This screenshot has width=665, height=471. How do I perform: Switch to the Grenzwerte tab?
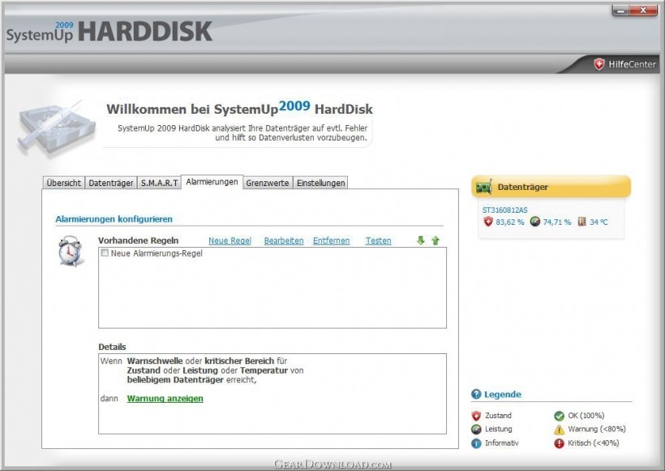[x=268, y=183]
